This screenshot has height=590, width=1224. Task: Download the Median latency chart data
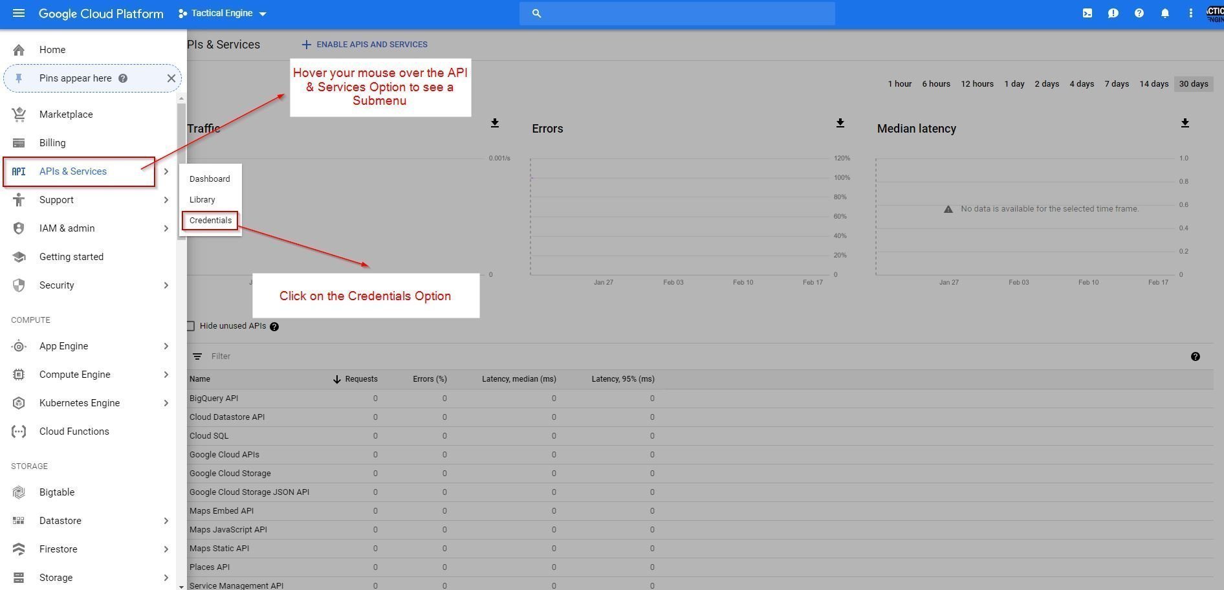[x=1185, y=123]
